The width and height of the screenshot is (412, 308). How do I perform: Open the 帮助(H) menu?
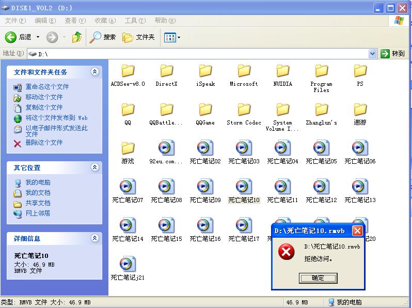[165, 21]
